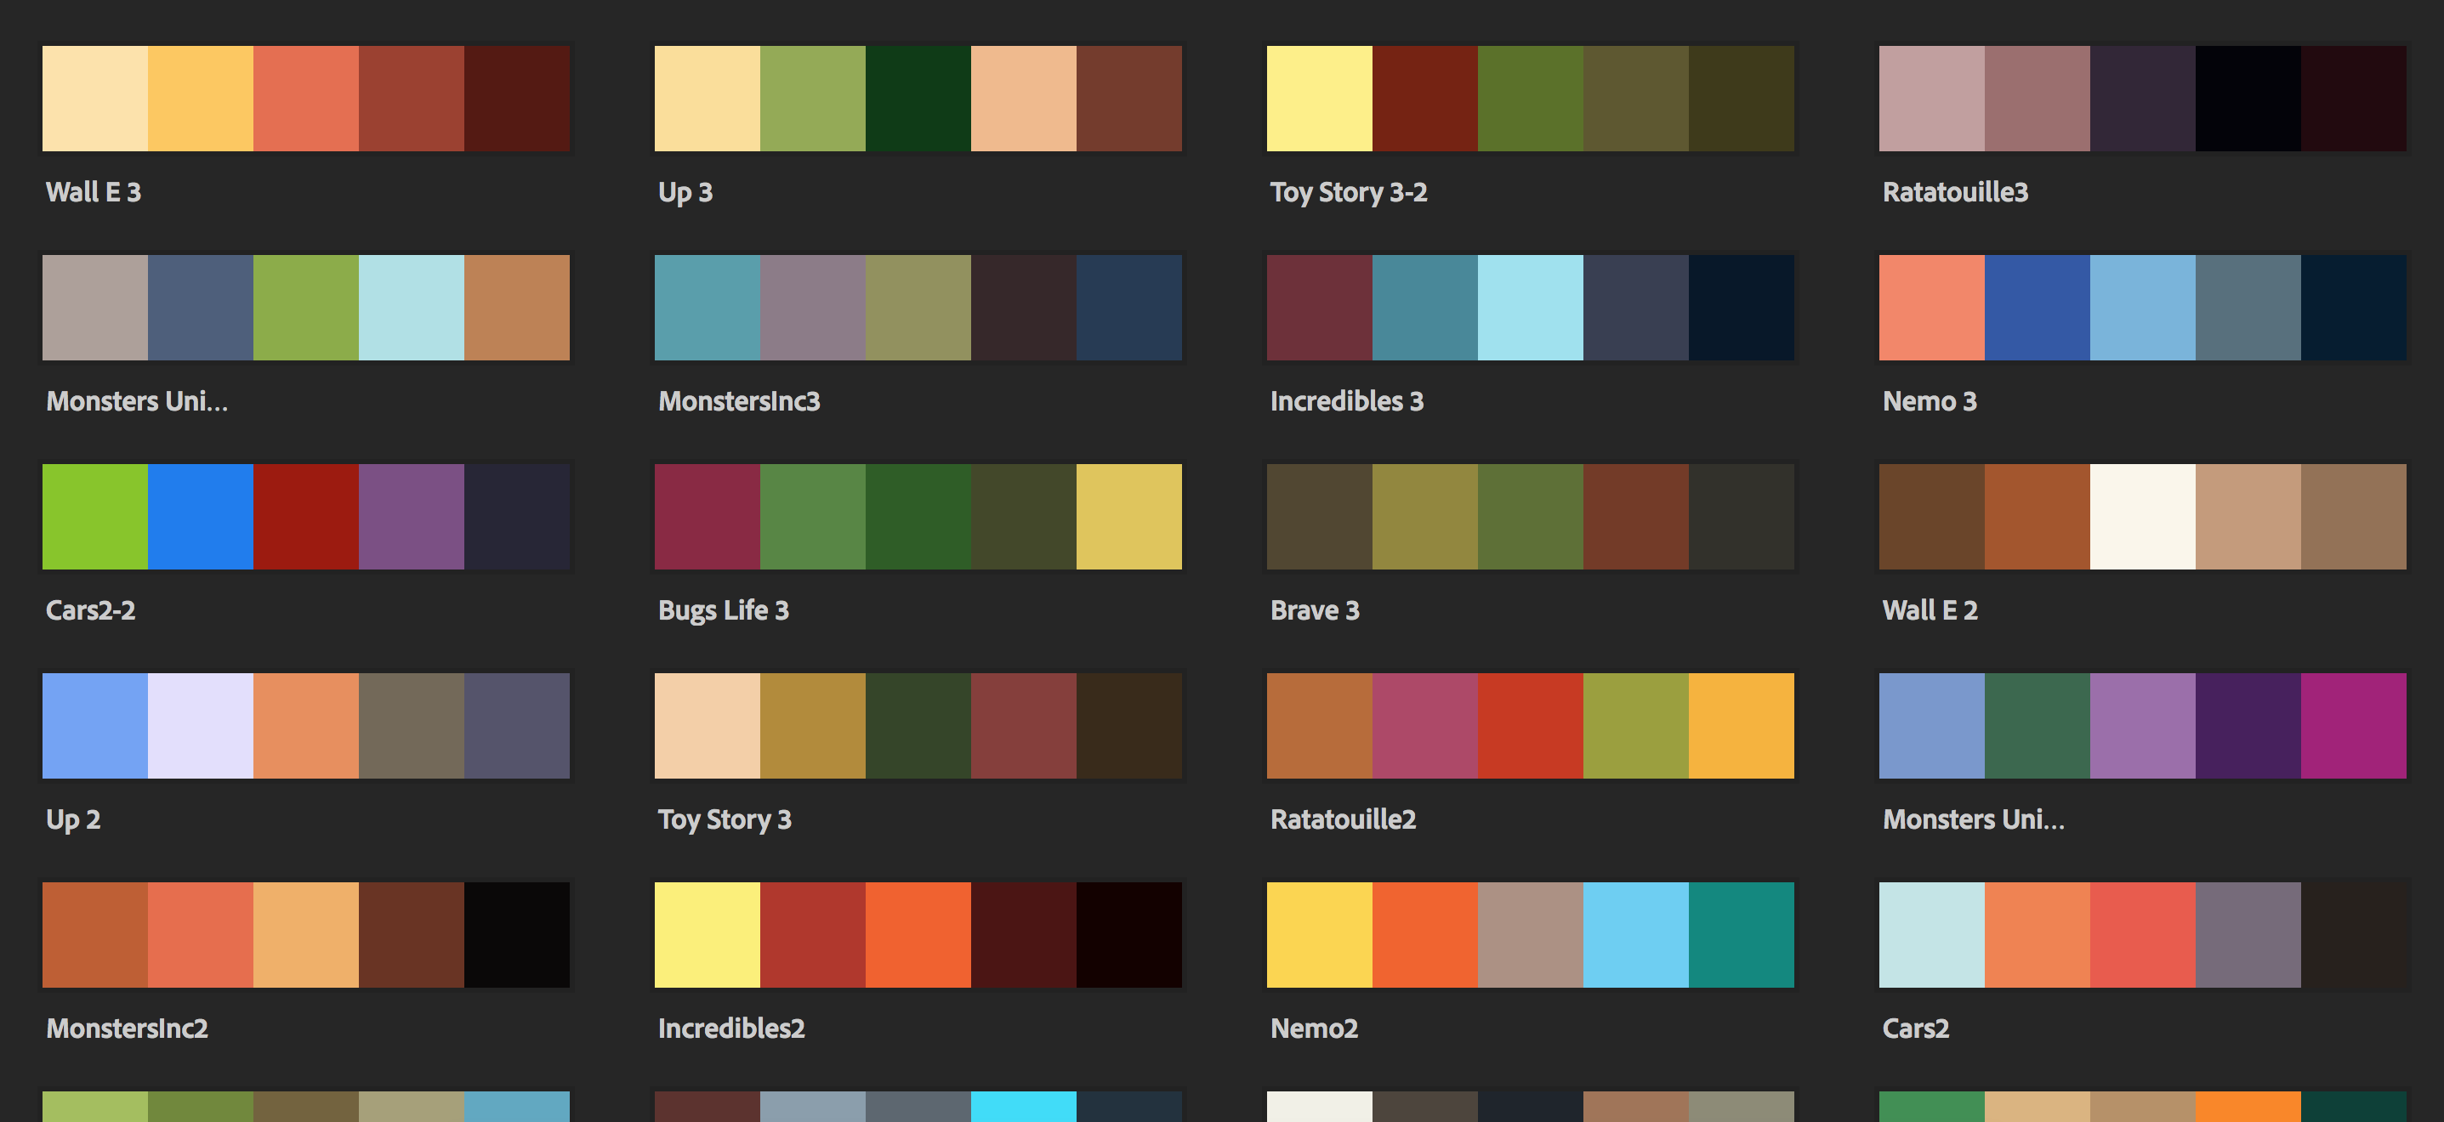The width and height of the screenshot is (2444, 1122).
Task: Choose the pale blue swatch in Cars2
Action: click(1932, 935)
